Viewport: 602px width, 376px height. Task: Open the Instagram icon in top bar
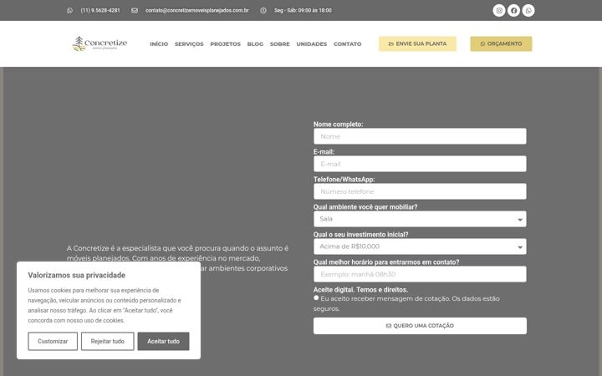click(x=498, y=10)
